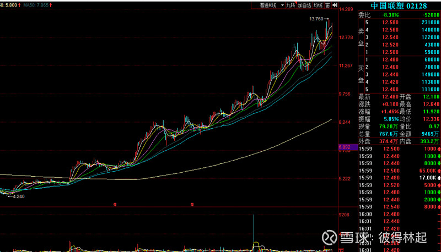
Task: Click sell volume 231000
Action: point(431,23)
